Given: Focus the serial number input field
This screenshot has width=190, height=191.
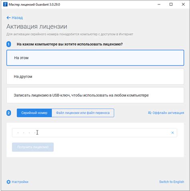Looking at the screenshot, I should [x=95, y=132].
